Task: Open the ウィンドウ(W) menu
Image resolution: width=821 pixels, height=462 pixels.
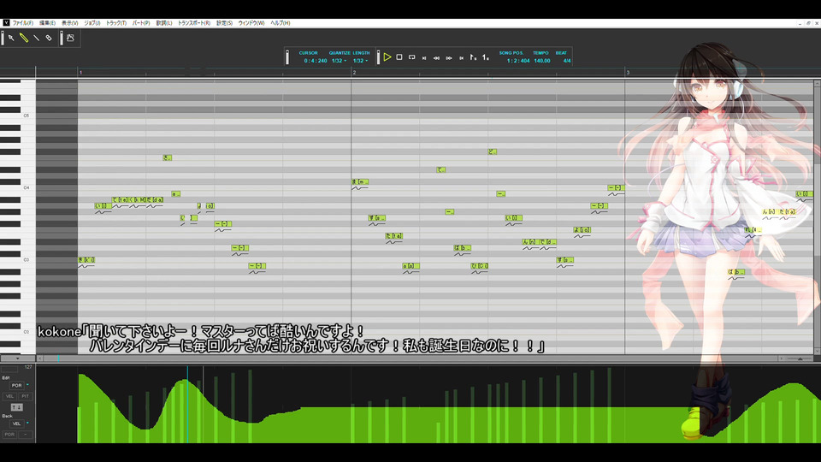Action: point(251,23)
